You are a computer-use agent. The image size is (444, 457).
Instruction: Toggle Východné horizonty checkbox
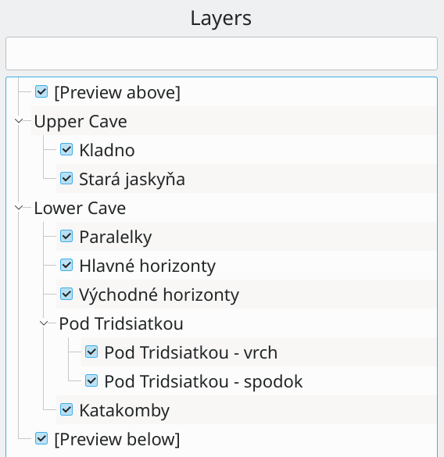coord(66,294)
